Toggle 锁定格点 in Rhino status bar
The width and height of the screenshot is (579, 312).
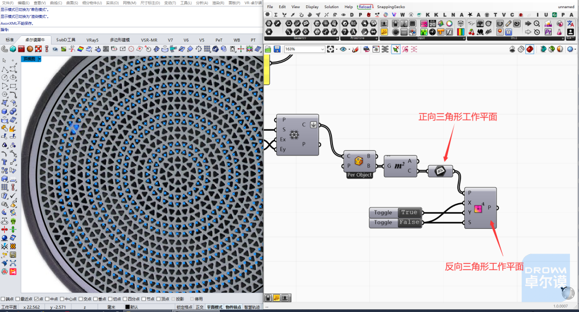coord(184,307)
